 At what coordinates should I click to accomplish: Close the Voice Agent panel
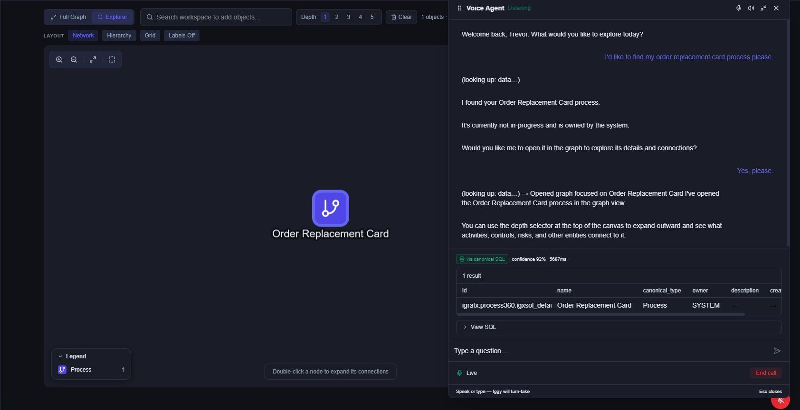(x=776, y=8)
